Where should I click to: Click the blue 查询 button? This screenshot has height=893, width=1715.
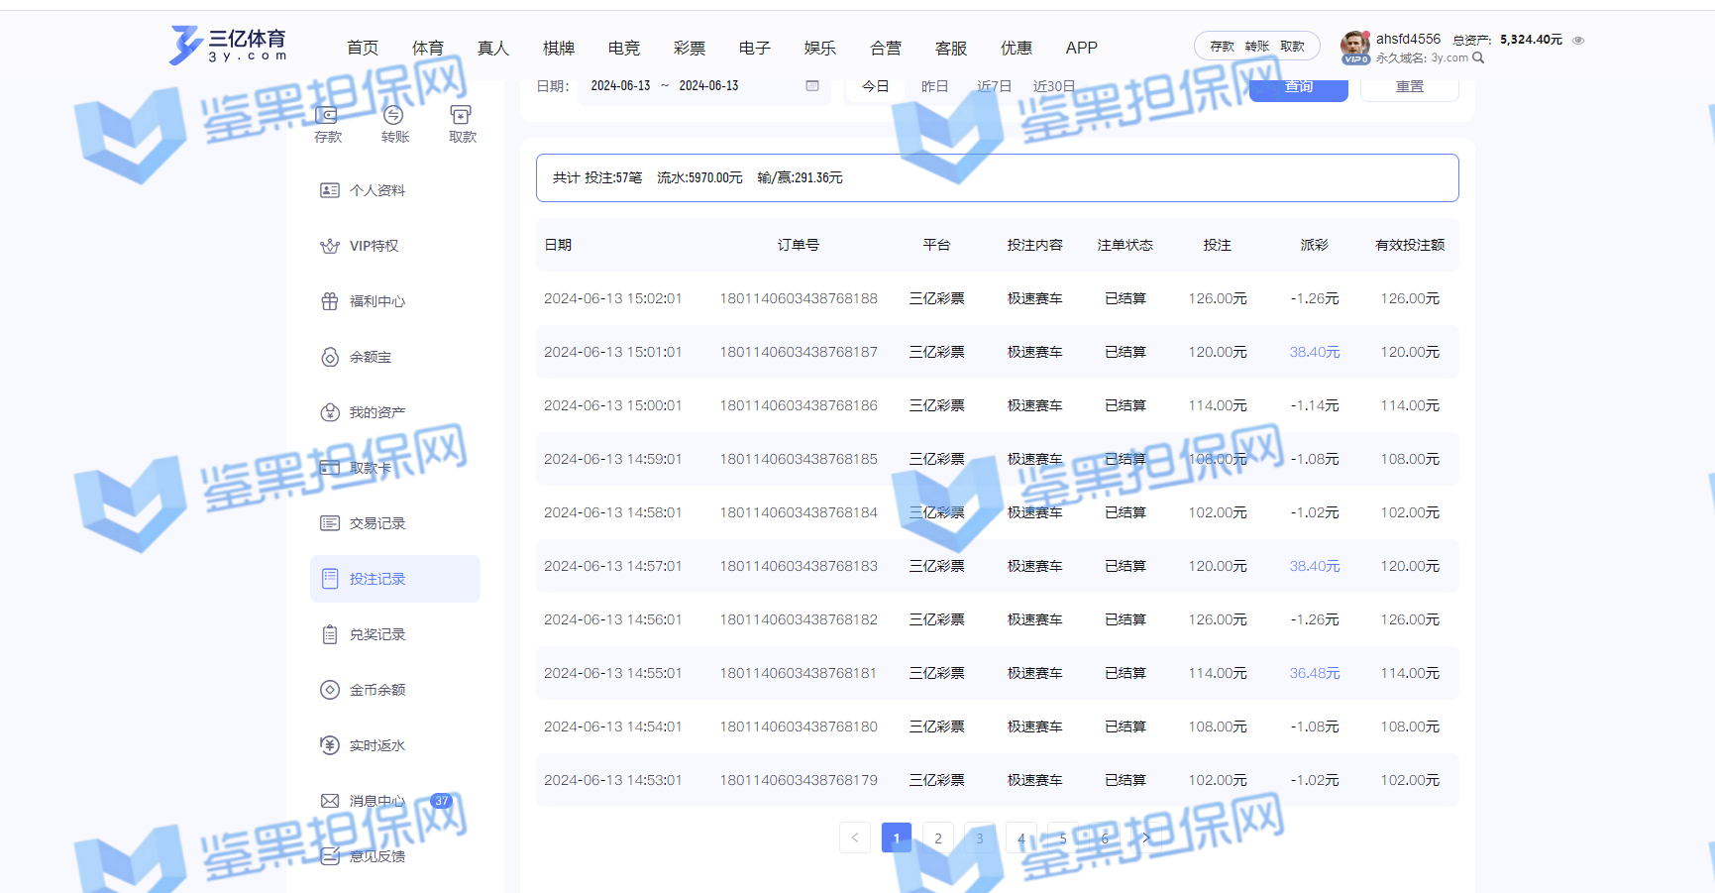click(x=1298, y=89)
